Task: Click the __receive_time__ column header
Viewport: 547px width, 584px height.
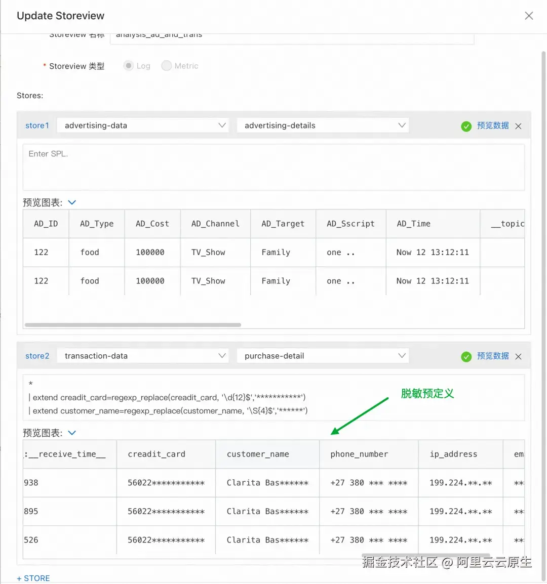Action: [70, 454]
